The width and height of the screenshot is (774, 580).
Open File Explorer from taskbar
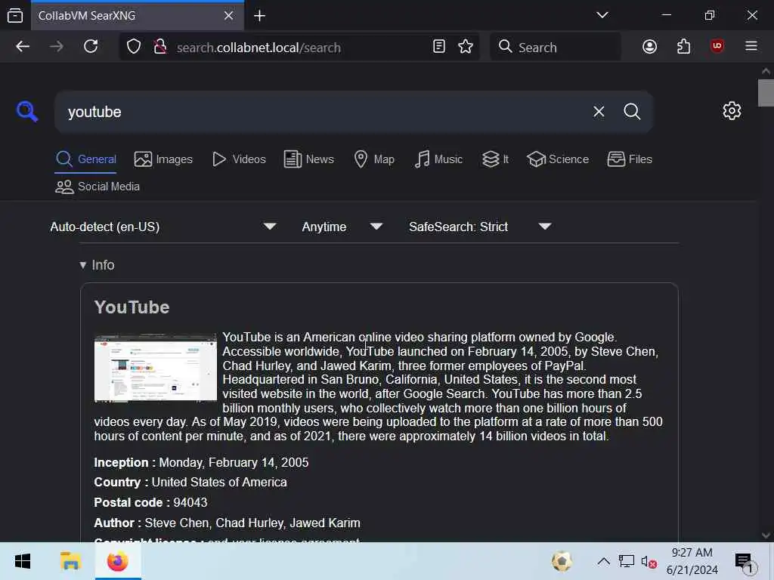(70, 561)
